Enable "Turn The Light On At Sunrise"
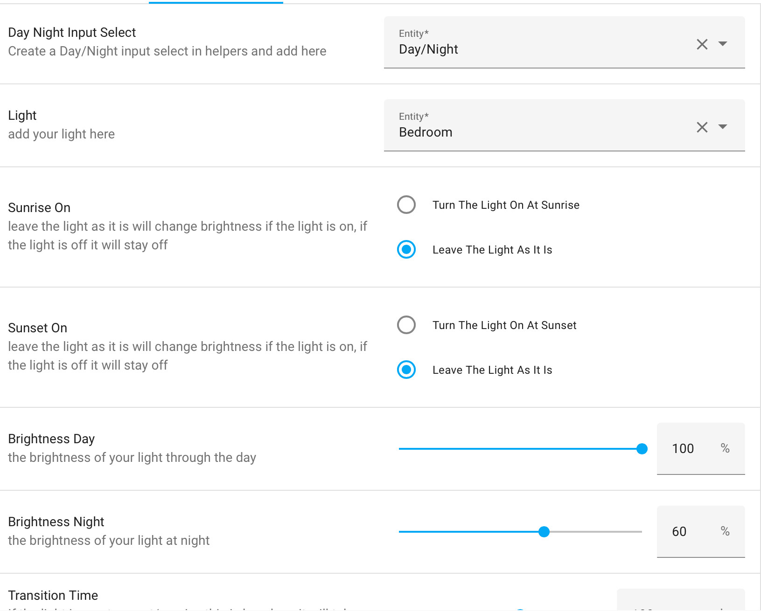The width and height of the screenshot is (761, 611). pos(406,205)
